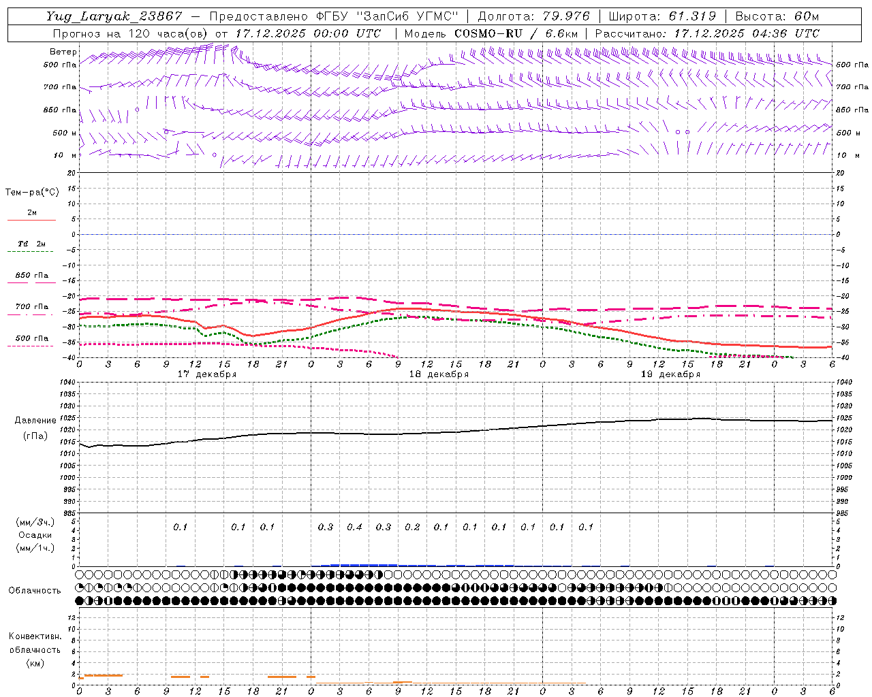The width and height of the screenshot is (872, 697).
Task: Click the black pressure curve
Action: 455,432
